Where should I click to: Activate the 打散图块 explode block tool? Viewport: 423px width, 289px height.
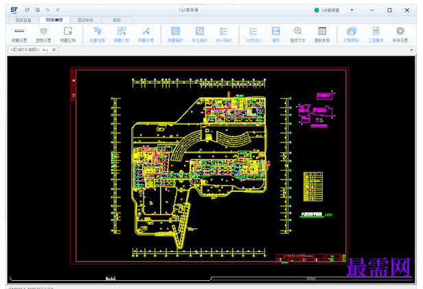coord(352,35)
